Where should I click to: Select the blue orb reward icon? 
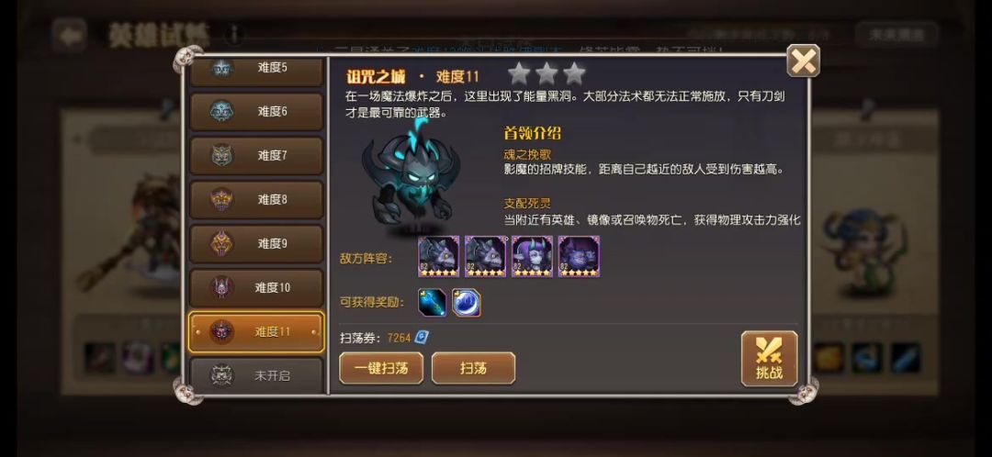coord(467,302)
